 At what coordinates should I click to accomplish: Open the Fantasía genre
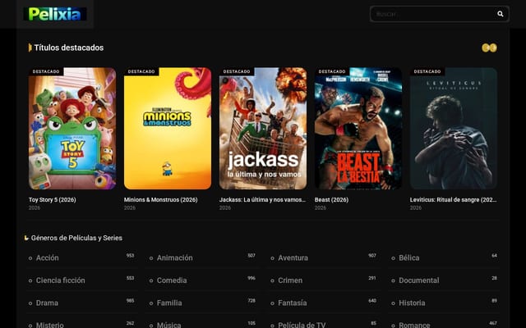pos(293,303)
